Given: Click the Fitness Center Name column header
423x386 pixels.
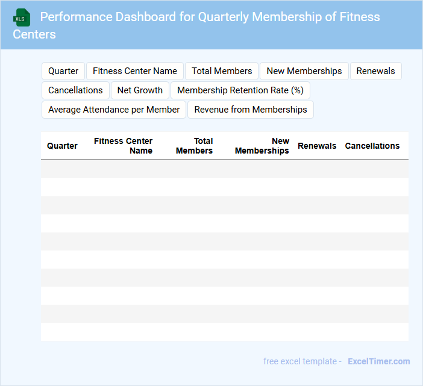Looking at the screenshot, I should tap(123, 146).
